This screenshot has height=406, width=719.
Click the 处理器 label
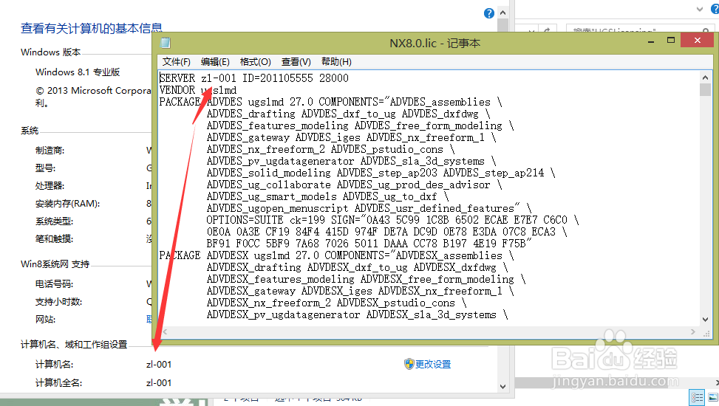point(50,185)
